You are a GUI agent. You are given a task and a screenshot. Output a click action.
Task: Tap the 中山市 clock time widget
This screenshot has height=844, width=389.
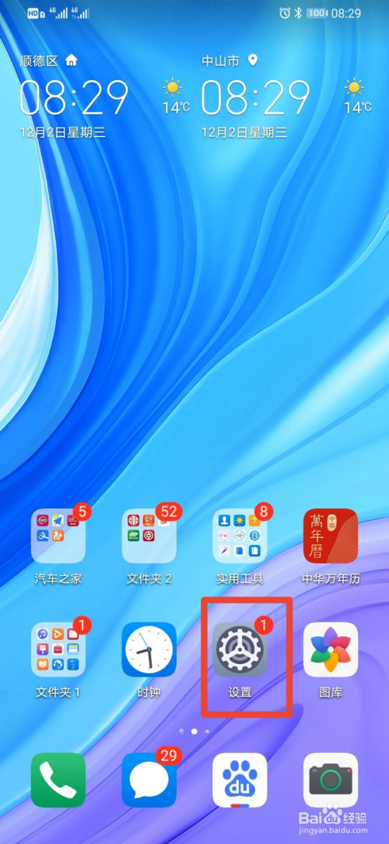(x=255, y=98)
